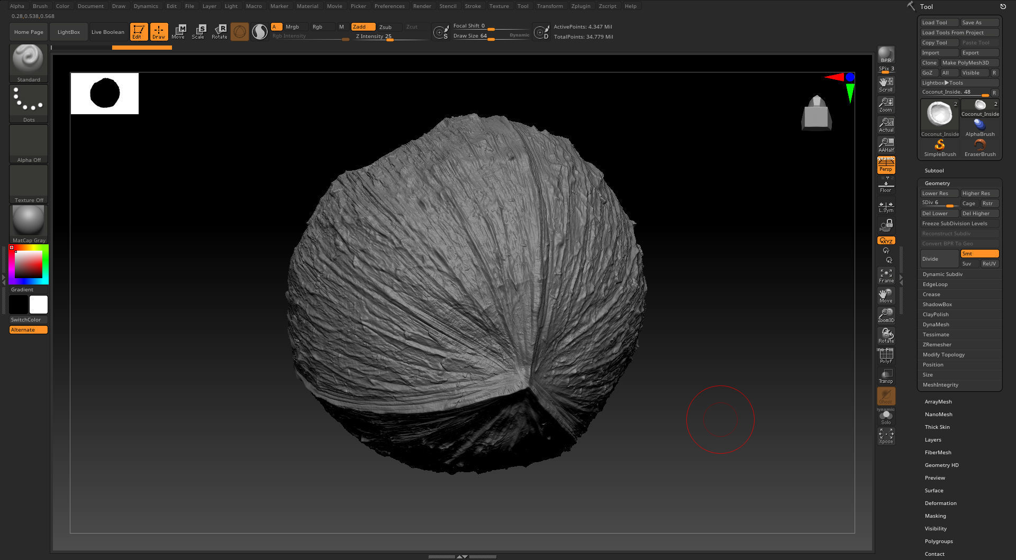Expand the Subtool section

point(934,170)
